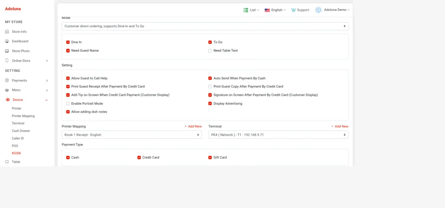Open the Terminal PAX dropdown
445x208 pixels.
[x=278, y=135]
